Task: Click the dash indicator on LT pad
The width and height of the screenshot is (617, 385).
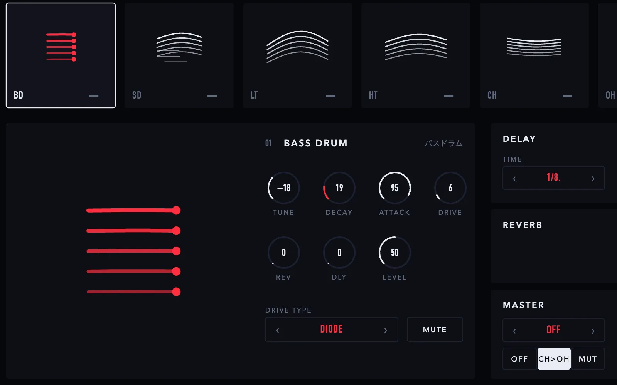Action: click(330, 96)
